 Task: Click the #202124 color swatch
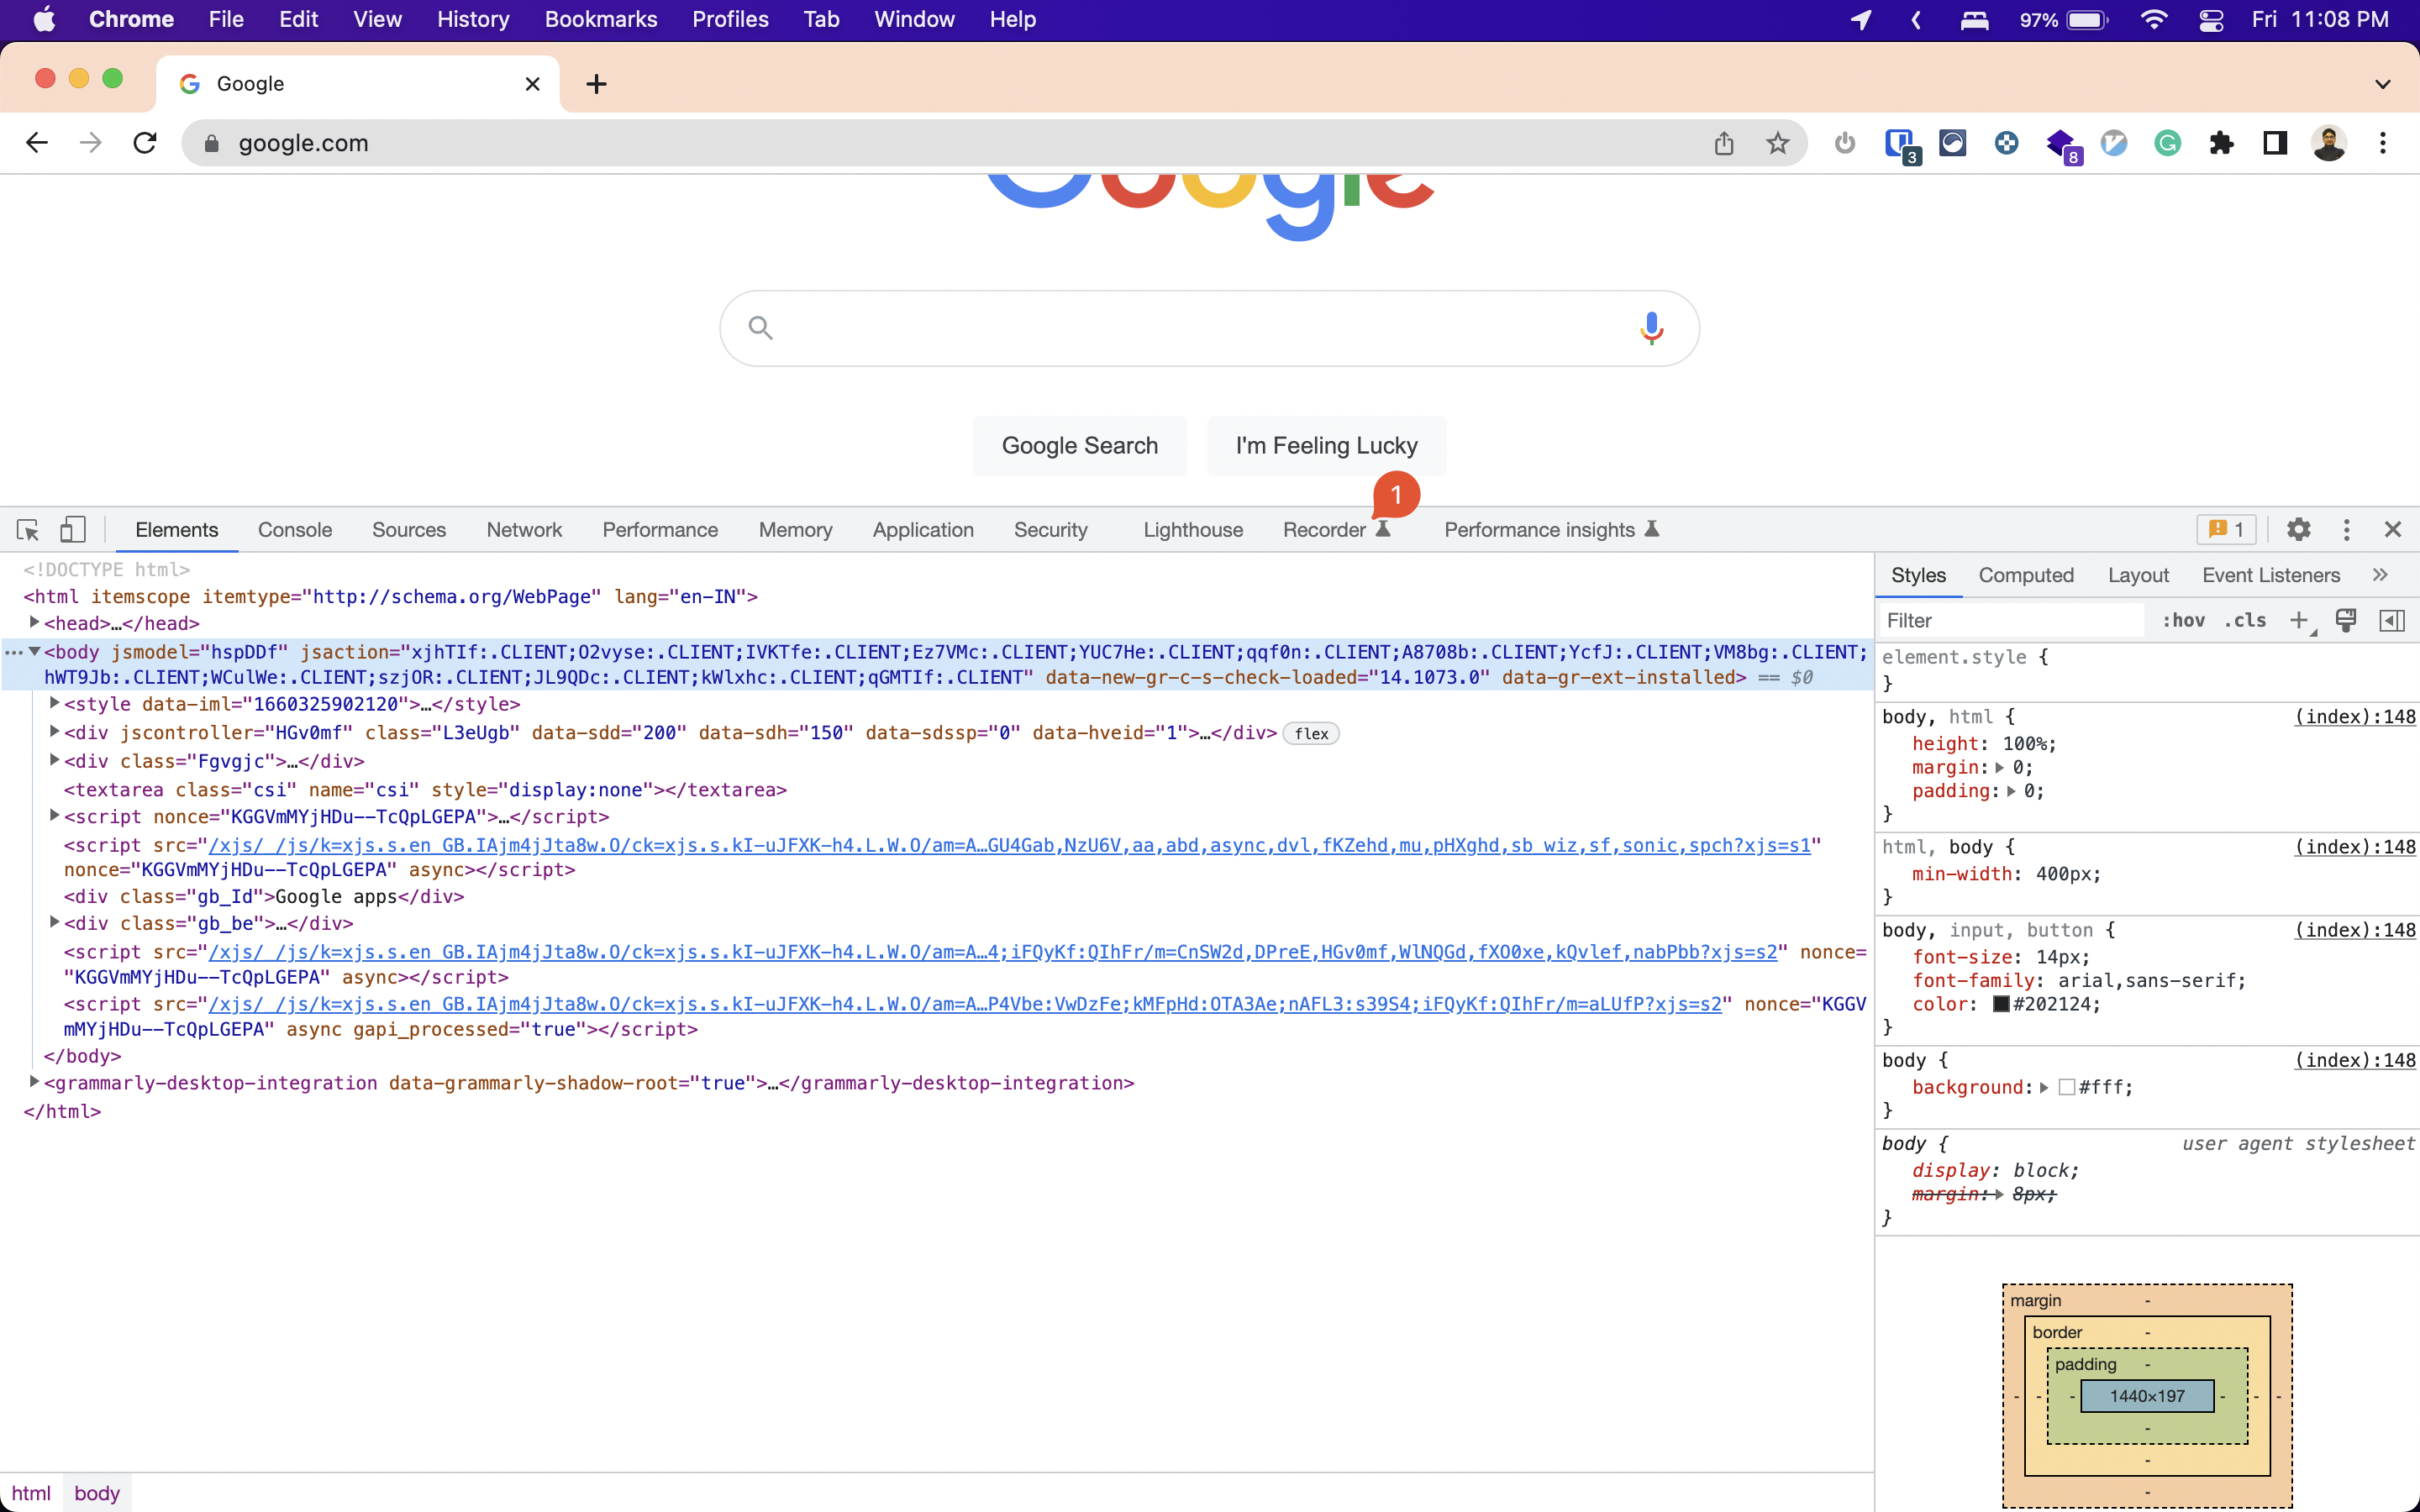pos(2001,1004)
